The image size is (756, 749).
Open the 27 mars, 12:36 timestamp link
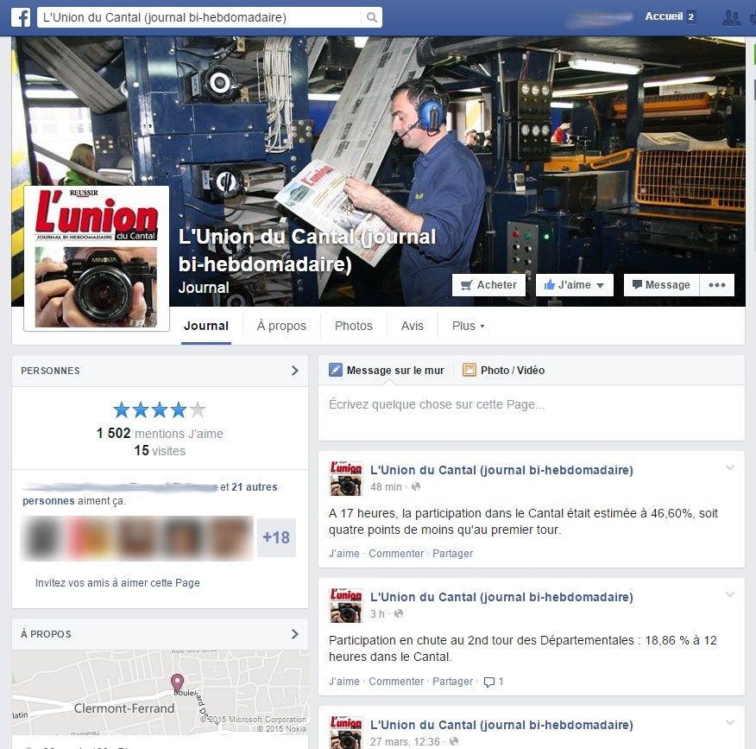coord(405,742)
